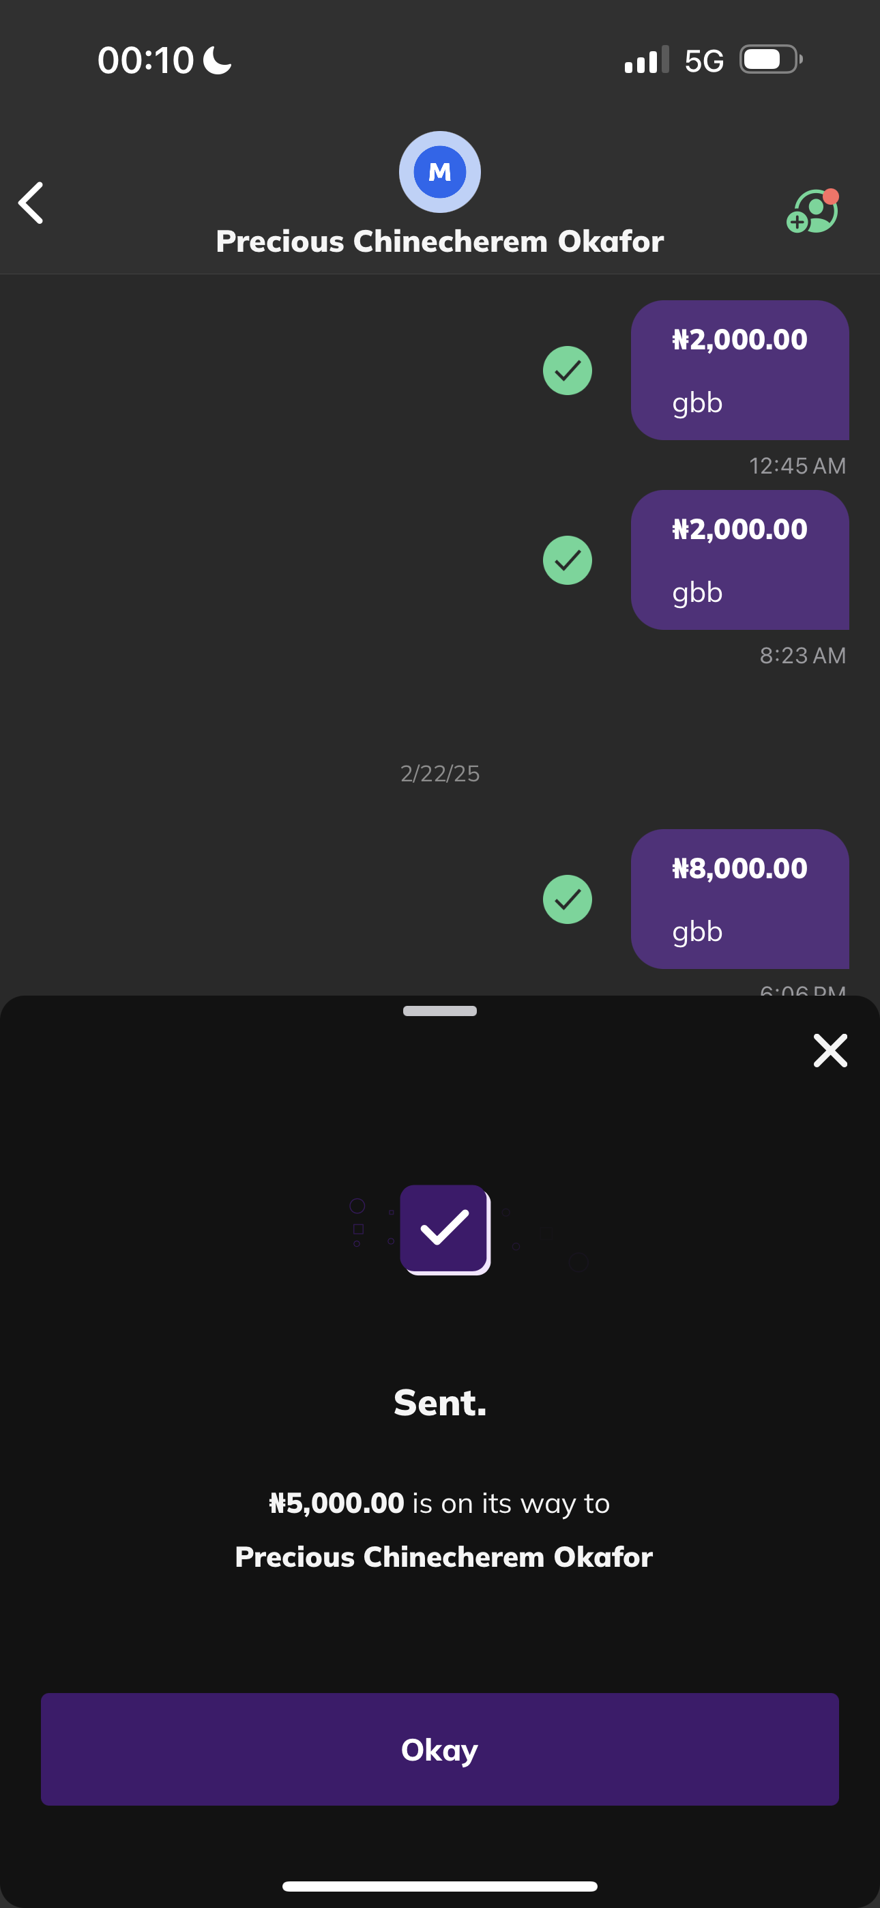Close the Sent confirmation sheet
The image size is (880, 1908).
(830, 1050)
